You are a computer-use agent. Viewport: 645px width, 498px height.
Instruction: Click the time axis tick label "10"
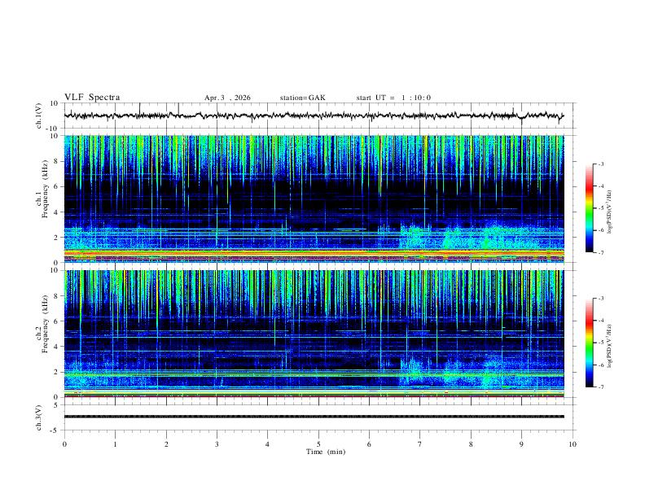573,444
